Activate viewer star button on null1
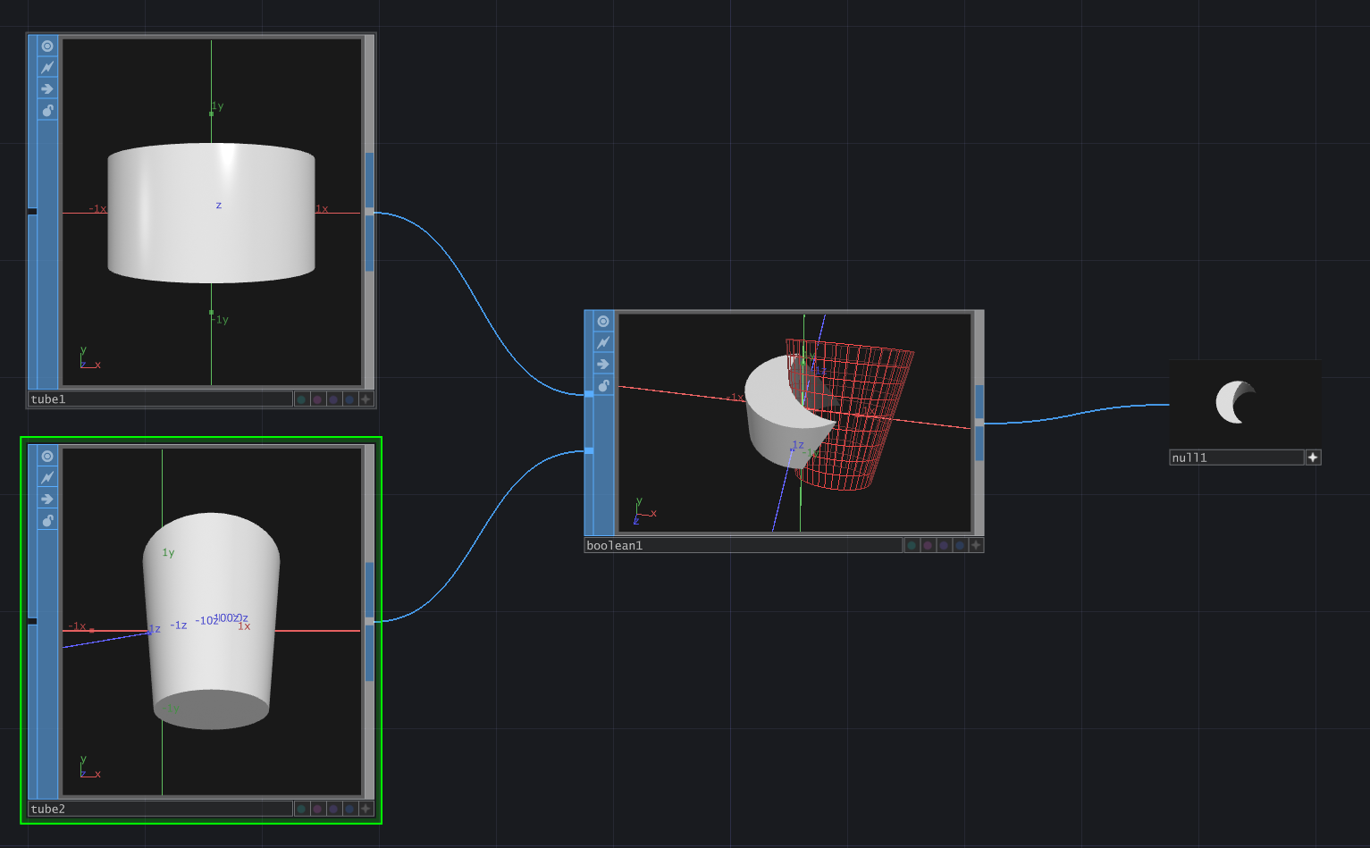This screenshot has width=1370, height=848. [1313, 458]
